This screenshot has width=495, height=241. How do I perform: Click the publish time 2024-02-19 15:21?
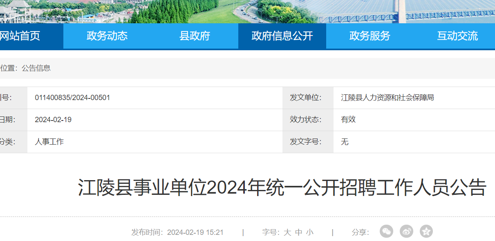(x=195, y=232)
